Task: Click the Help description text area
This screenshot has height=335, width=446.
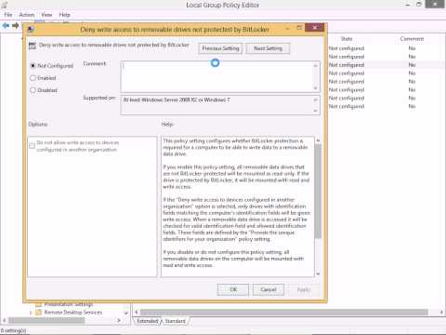Action: click(238, 207)
